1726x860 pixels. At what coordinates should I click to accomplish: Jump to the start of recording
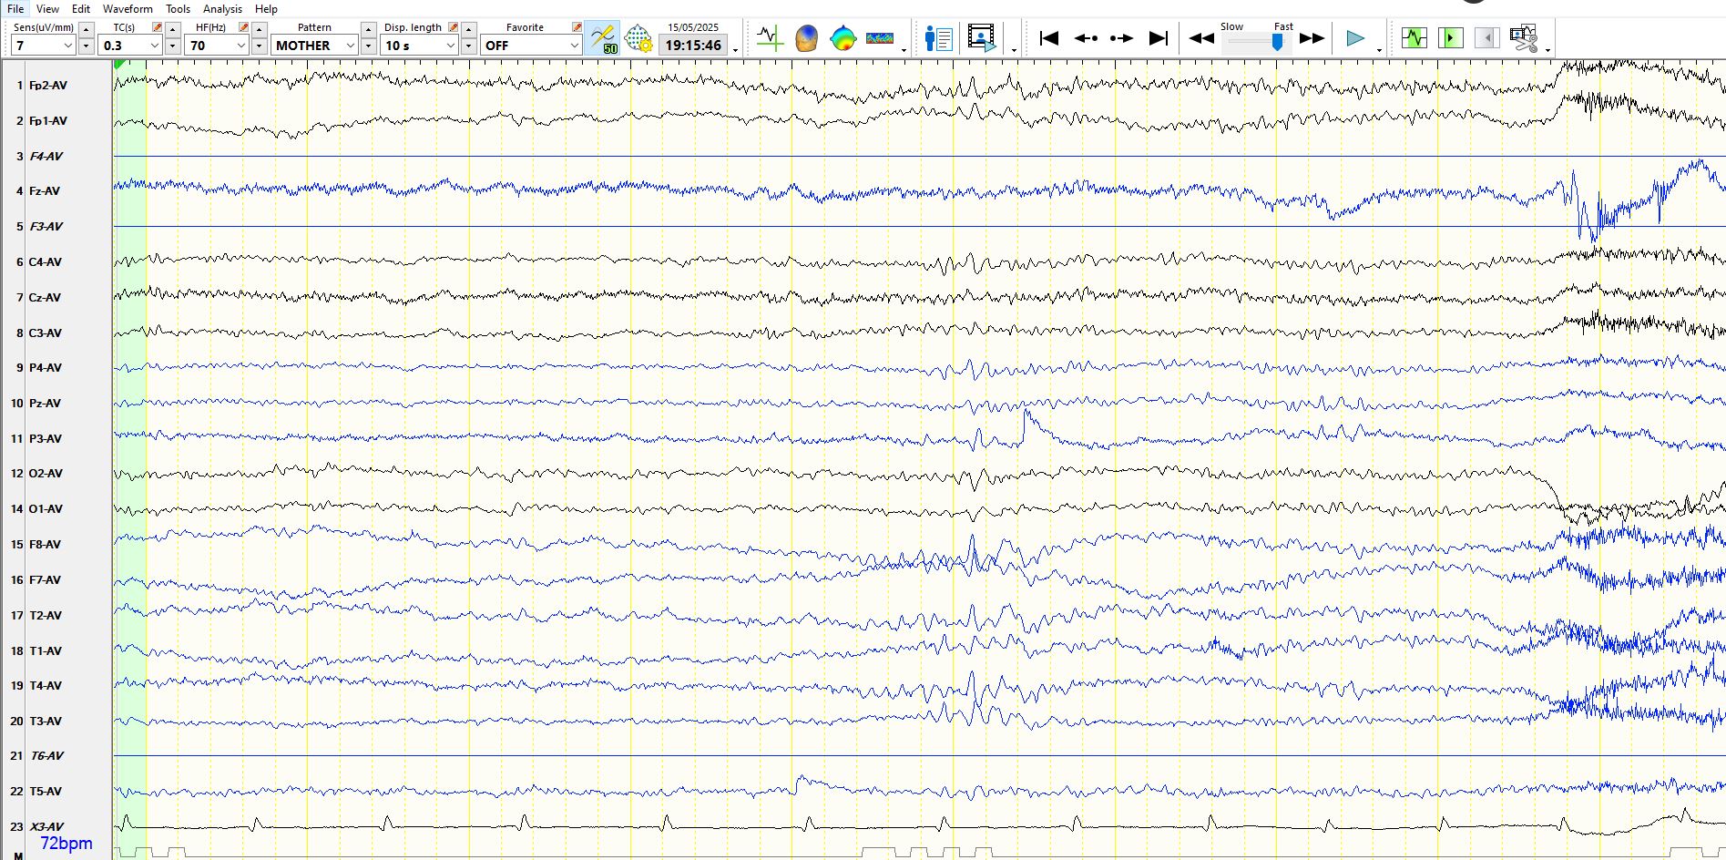point(1049,38)
